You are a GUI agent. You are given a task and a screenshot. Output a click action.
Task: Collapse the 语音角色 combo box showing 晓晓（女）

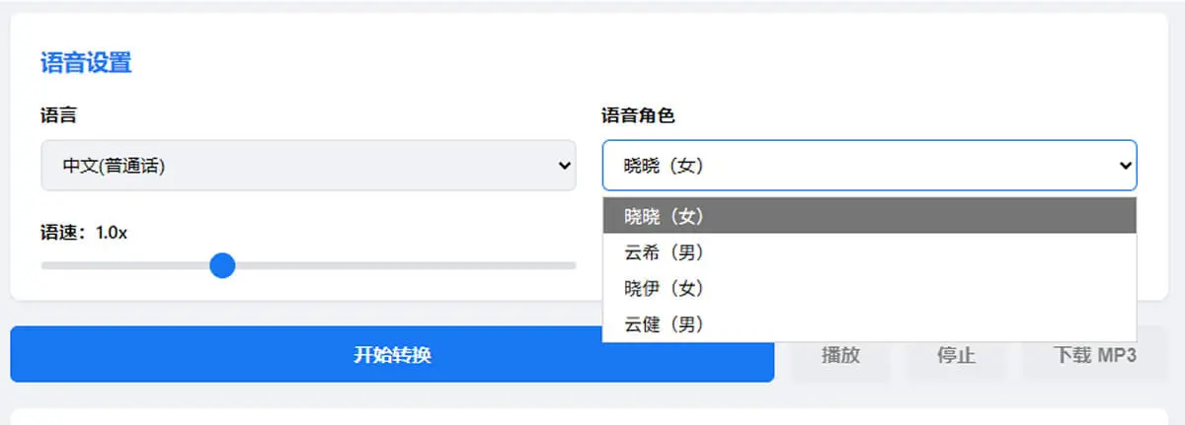tap(869, 165)
